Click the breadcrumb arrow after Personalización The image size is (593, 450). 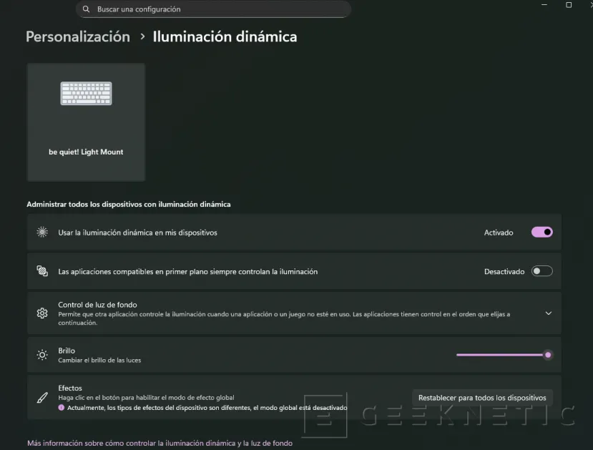142,36
